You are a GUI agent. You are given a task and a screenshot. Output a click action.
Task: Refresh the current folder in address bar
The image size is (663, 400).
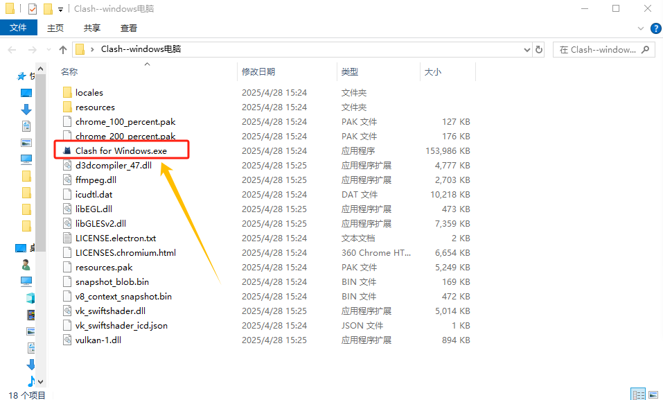[540, 50]
